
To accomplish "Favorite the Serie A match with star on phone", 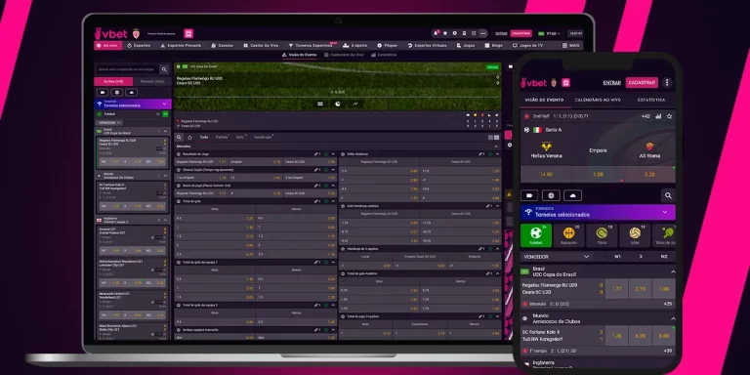I will point(669,116).
